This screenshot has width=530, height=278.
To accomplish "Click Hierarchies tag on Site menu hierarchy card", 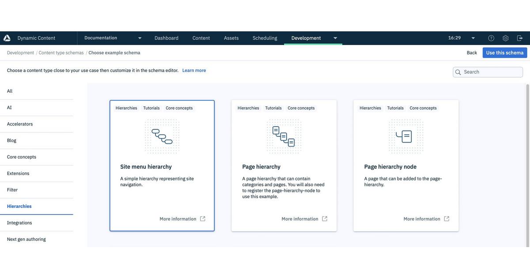I will pos(126,108).
